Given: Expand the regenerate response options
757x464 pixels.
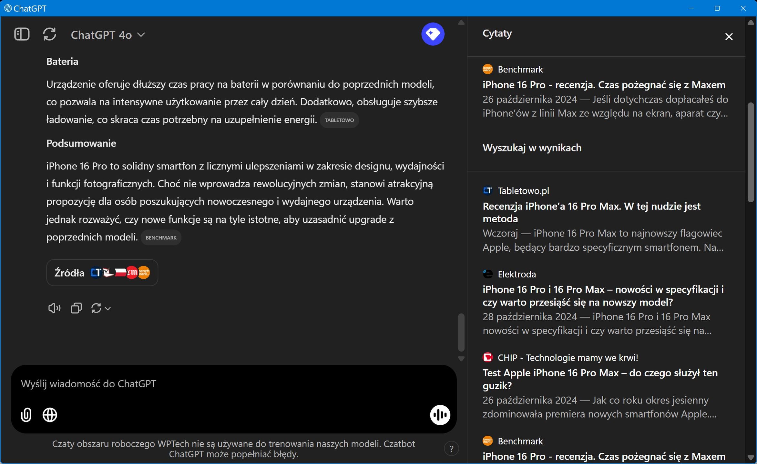Looking at the screenshot, I should pyautogui.click(x=101, y=308).
